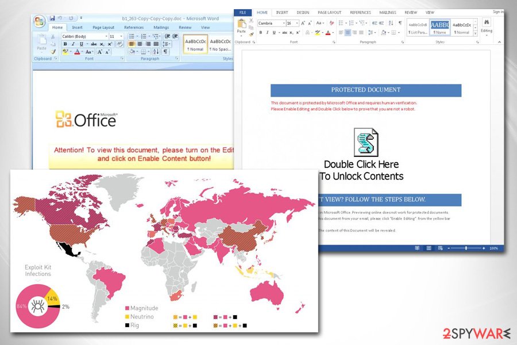This screenshot has width=517, height=345.
Task: Open Change Case dropdown in Word 2013
Action: pos(319,23)
